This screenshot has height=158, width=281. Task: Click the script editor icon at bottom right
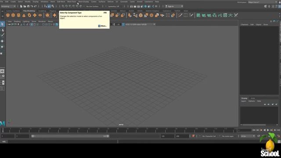pos(279,141)
